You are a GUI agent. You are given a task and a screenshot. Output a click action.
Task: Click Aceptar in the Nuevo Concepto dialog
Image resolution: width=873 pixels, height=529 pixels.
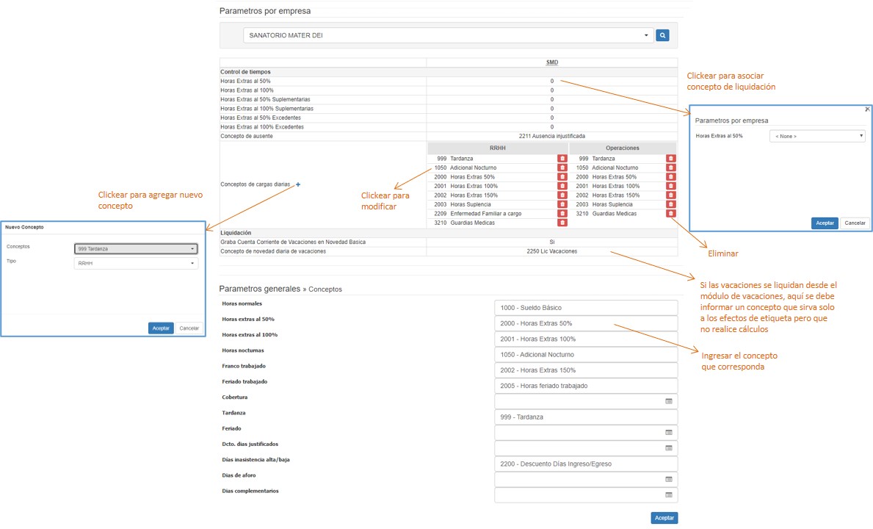(x=161, y=328)
